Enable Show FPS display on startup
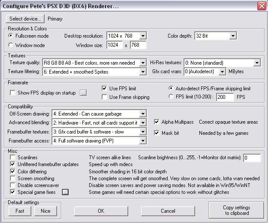Image resolution: width=268 pixels, height=223 pixels. (12, 93)
